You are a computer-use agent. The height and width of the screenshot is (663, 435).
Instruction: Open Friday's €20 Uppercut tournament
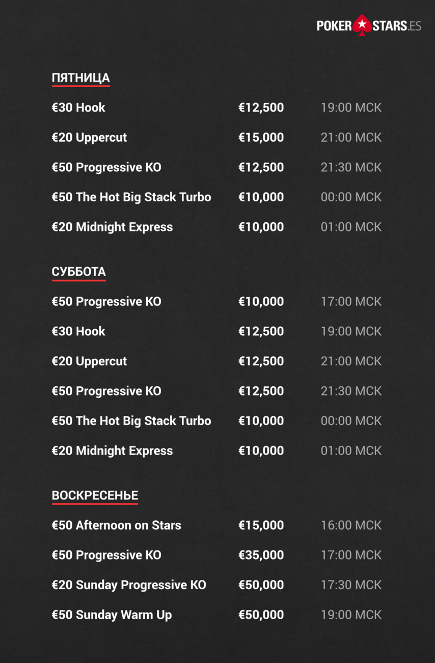(x=90, y=138)
